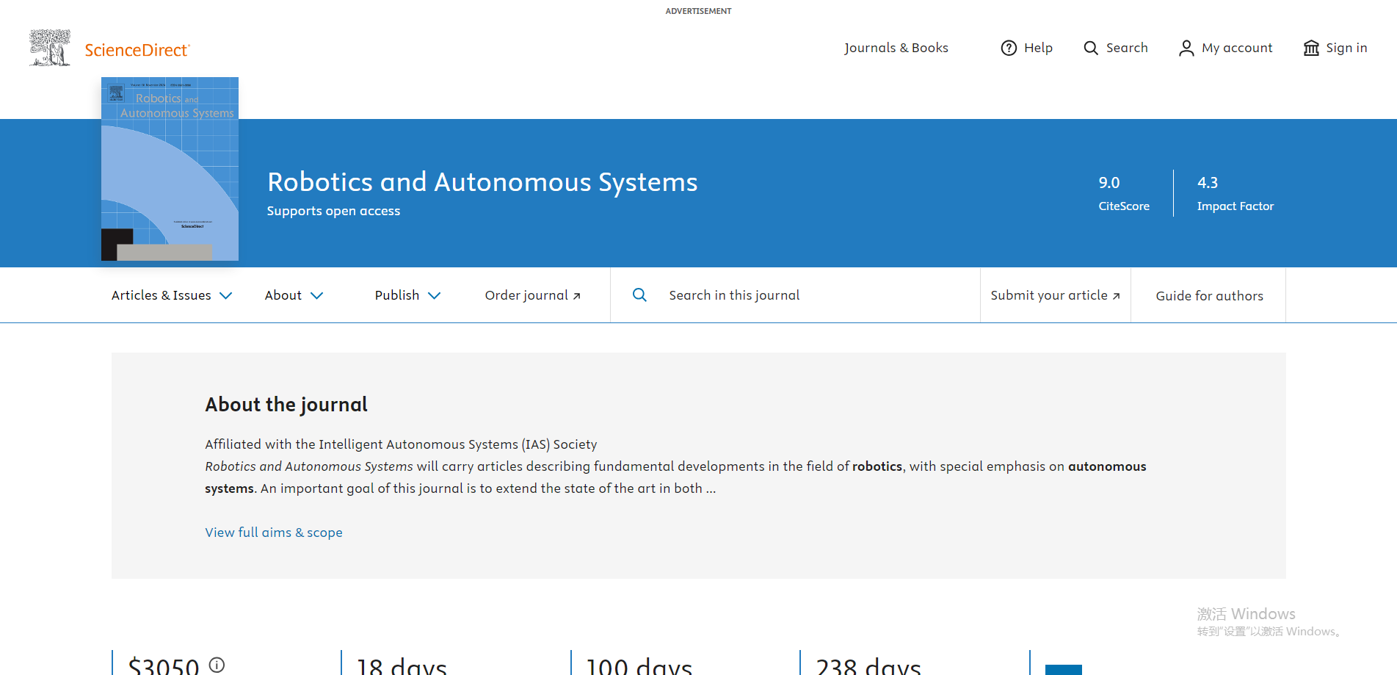Viewport: 1397px width, 675px height.
Task: Click the 4.3 Impact Factor metric
Action: [x=1235, y=193]
